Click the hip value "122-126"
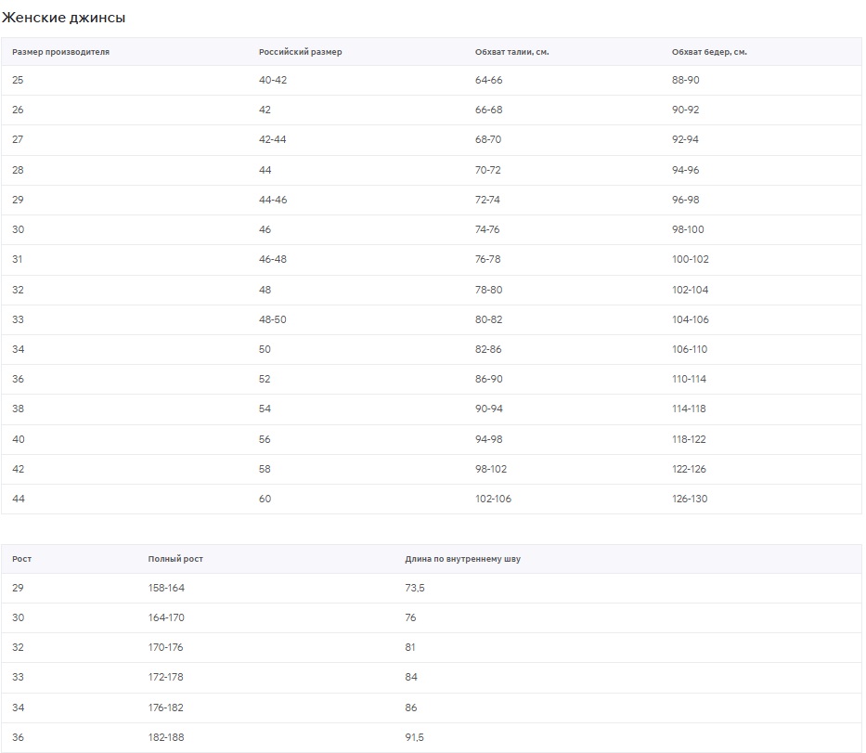The height and width of the screenshot is (753, 866). point(689,470)
